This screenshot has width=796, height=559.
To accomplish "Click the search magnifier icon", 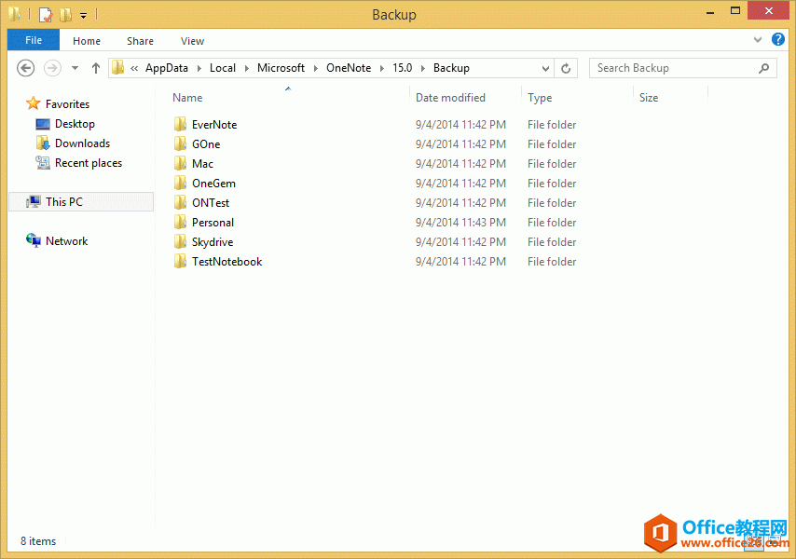I will (763, 68).
